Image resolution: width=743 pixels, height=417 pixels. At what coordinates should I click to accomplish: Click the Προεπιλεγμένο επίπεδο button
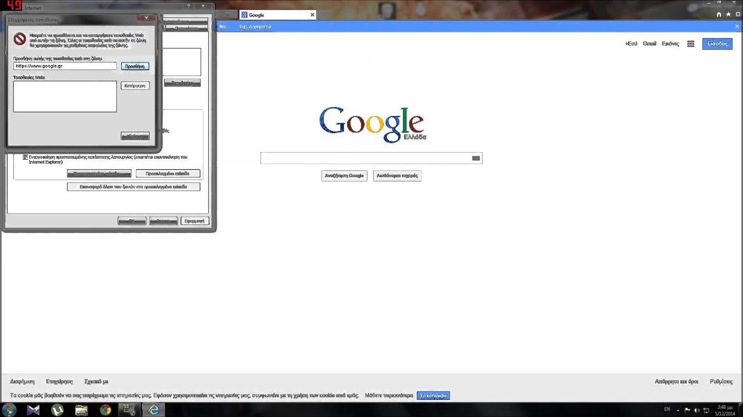(168, 173)
